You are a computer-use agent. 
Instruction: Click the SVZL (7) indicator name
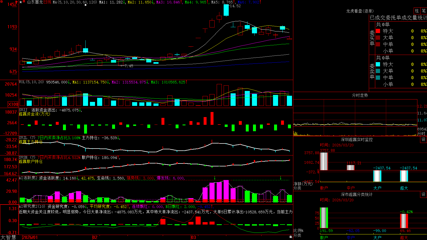click(27, 138)
